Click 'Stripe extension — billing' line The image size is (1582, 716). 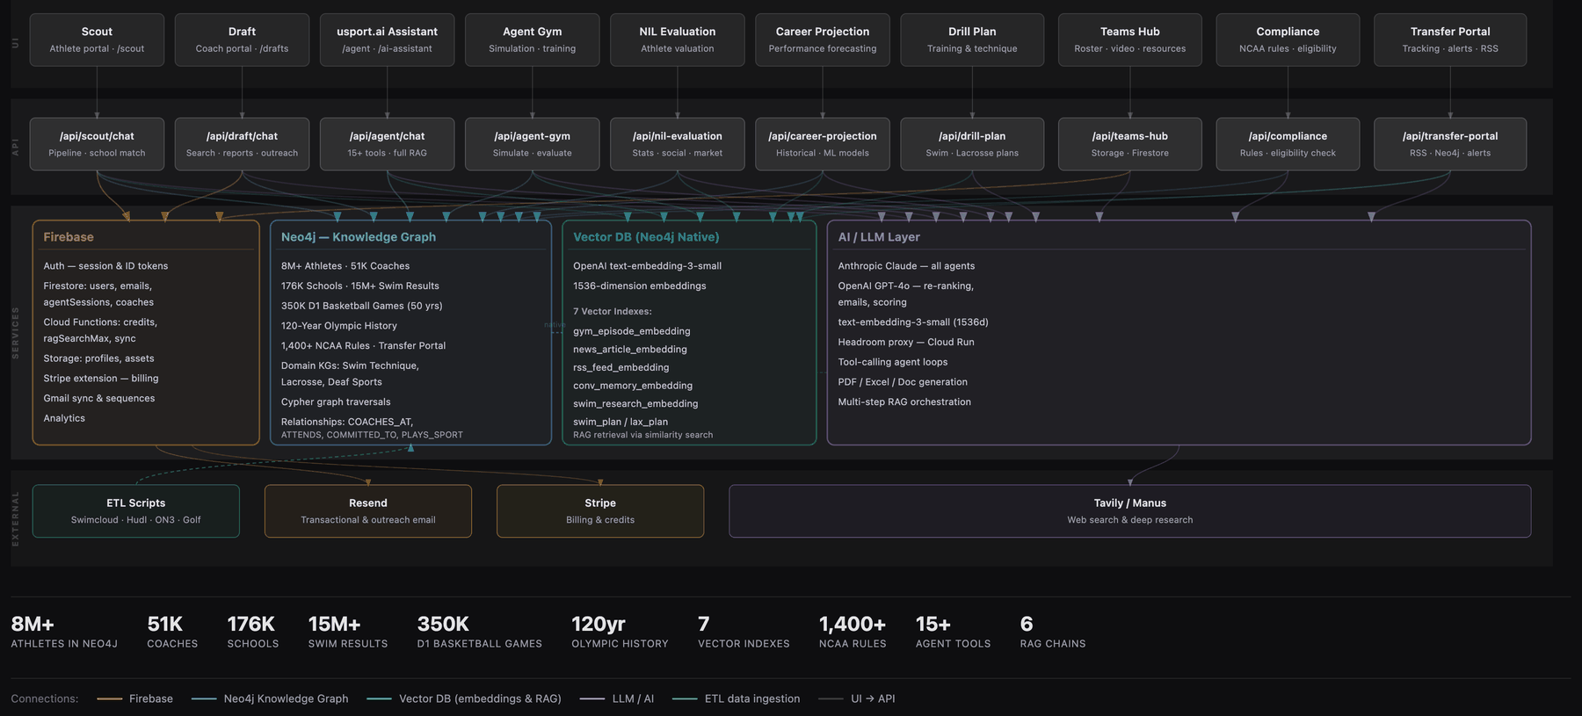101,379
